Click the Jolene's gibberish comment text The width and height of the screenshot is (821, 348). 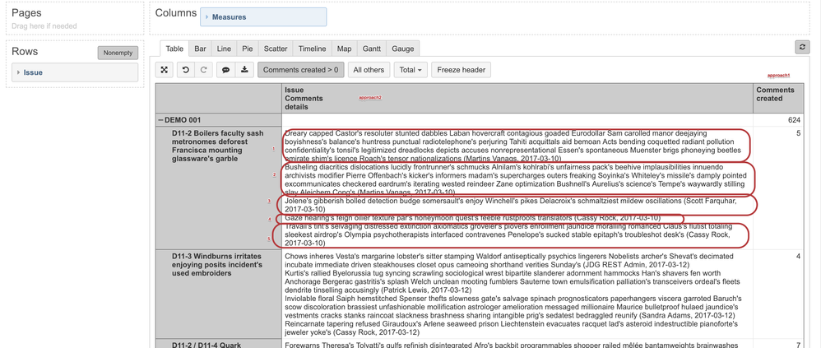(x=511, y=205)
